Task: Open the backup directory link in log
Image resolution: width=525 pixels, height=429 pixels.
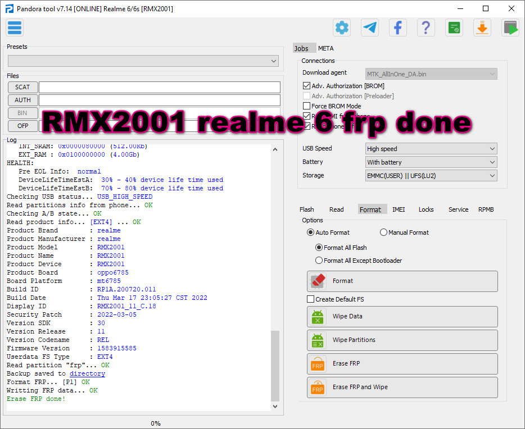Action: [x=87, y=374]
